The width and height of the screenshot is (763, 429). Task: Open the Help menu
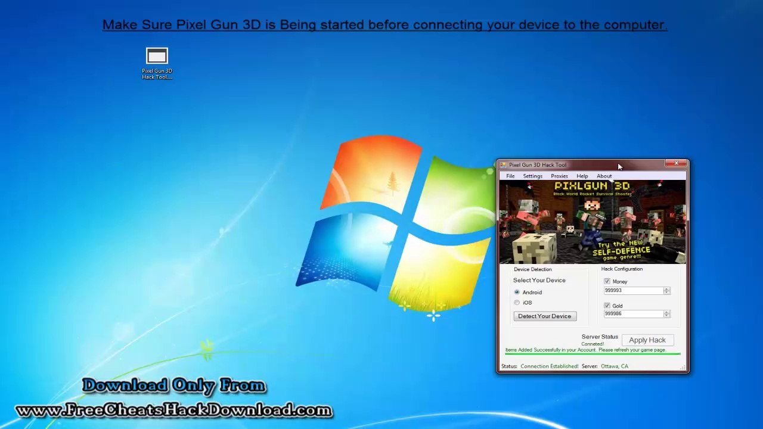click(582, 176)
